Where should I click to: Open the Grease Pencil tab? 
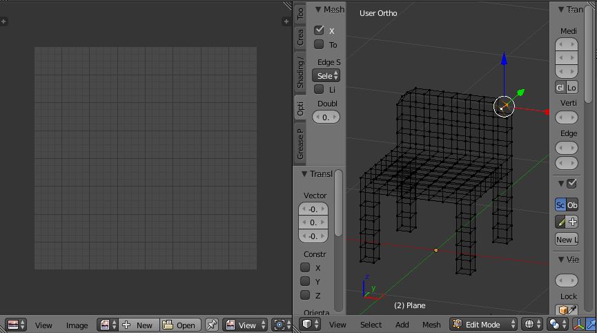300,144
